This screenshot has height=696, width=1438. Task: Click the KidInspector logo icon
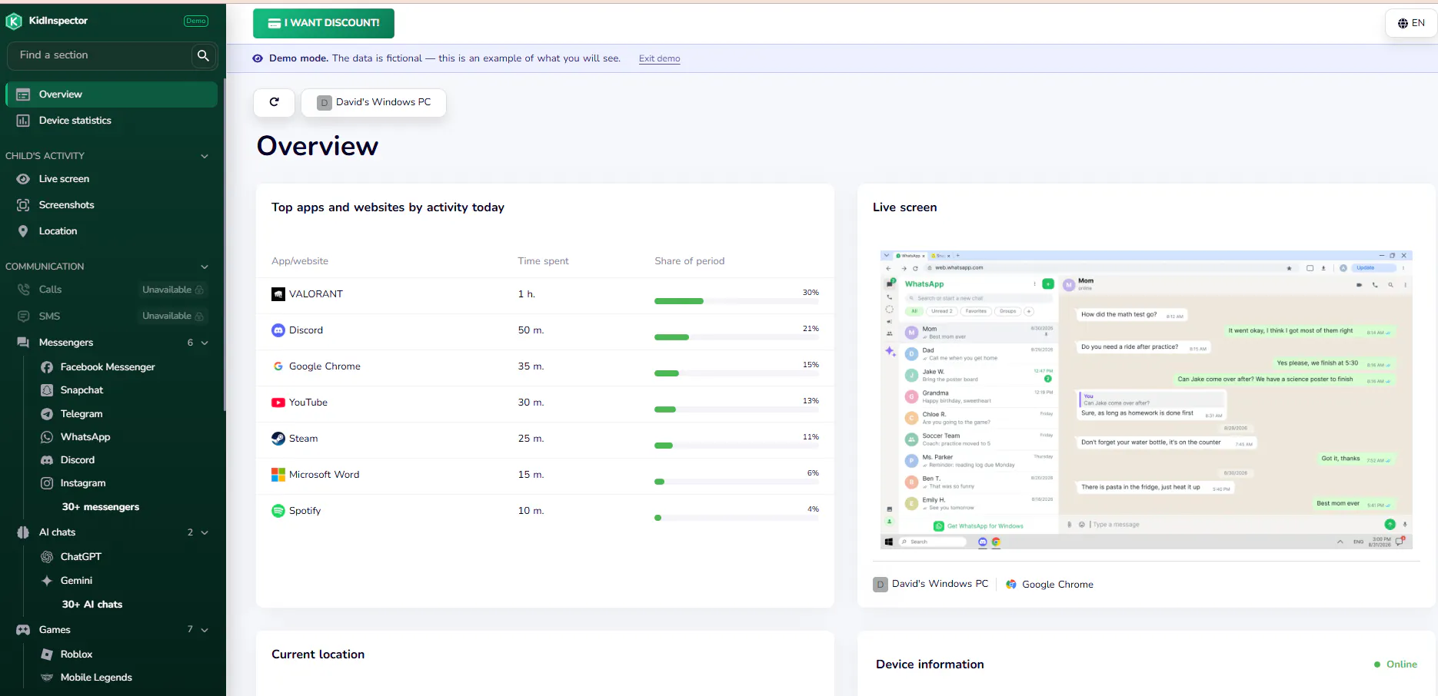coord(14,22)
